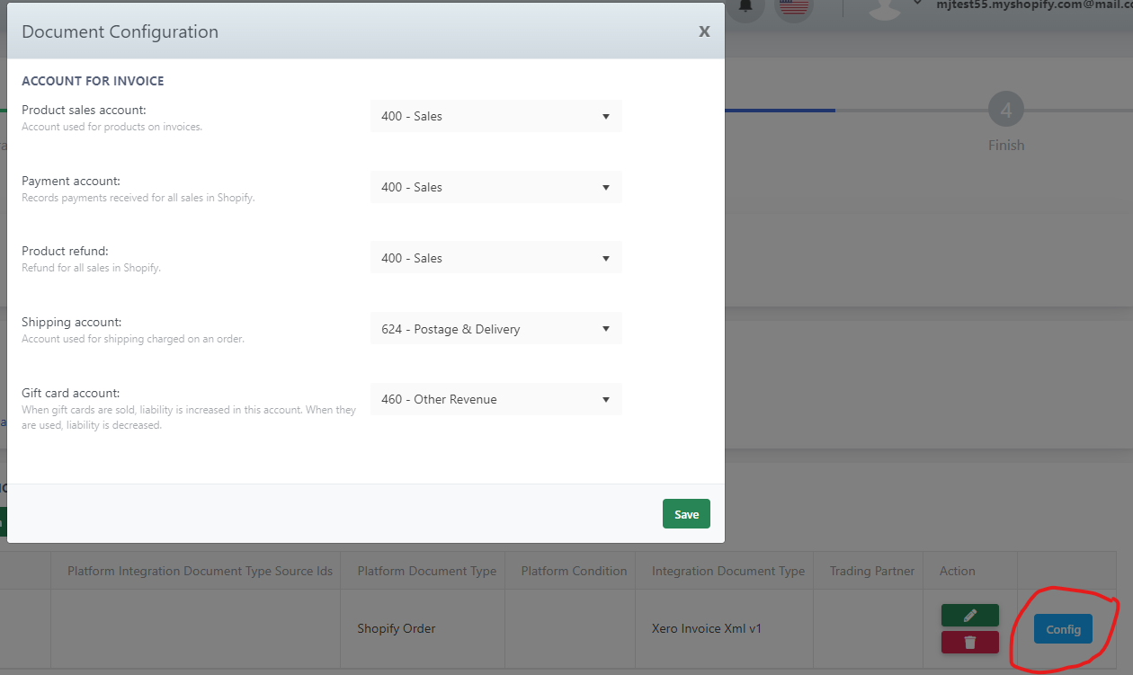Click the ACCOUNT FOR INVOICE heading
The height and width of the screenshot is (675, 1133).
pos(93,81)
